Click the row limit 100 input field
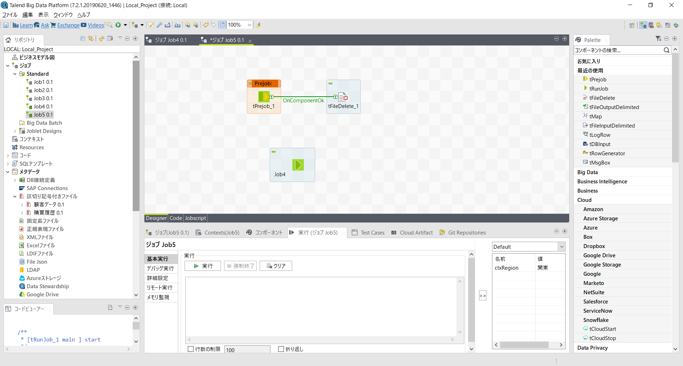 pyautogui.click(x=247, y=350)
